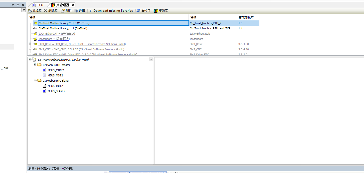Open the MBUS_CTRL2 item

56,70
